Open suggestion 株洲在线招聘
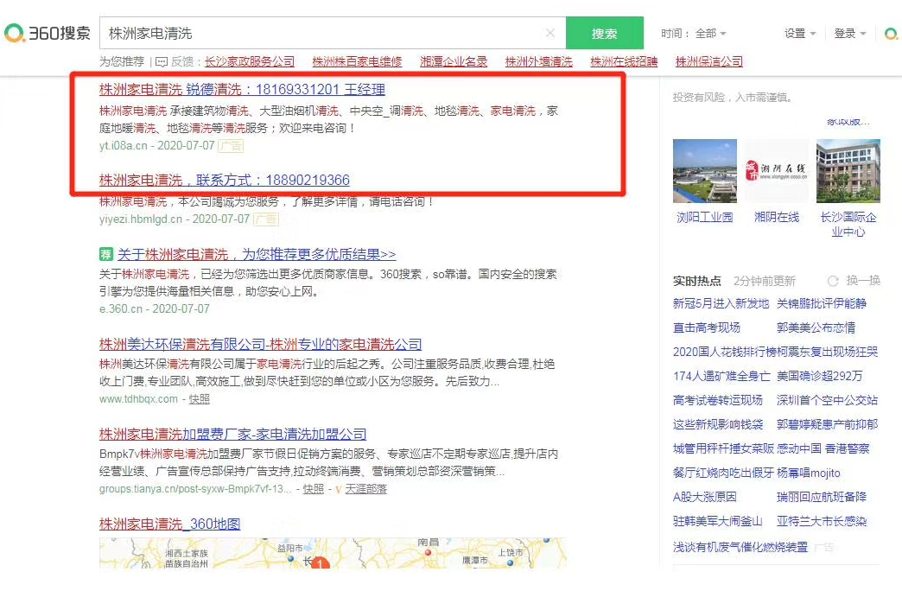 pyautogui.click(x=624, y=61)
